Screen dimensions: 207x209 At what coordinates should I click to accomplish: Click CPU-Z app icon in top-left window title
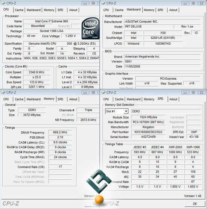pos(3,3)
